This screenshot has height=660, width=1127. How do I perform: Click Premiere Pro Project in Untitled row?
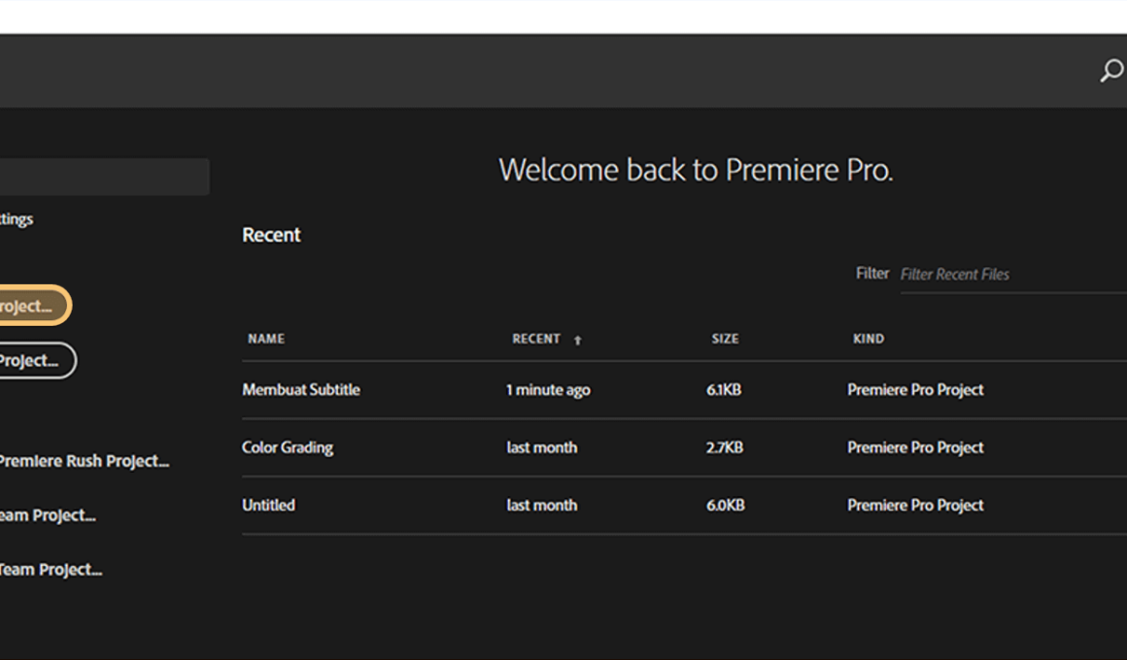915,505
